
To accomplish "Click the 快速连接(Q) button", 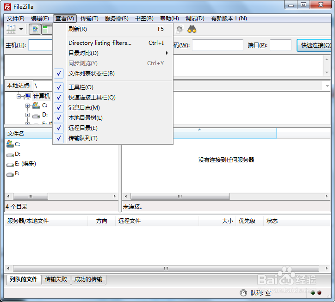I will click(314, 45).
